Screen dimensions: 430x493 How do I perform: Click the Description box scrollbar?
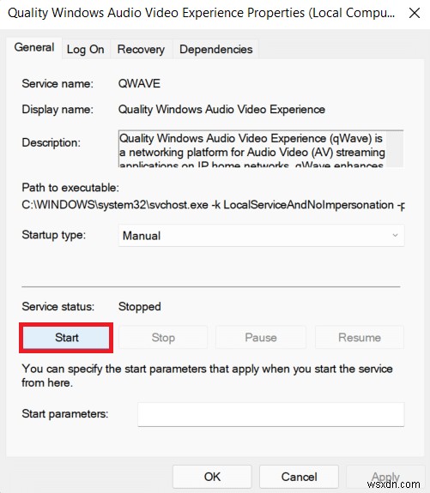tap(395, 148)
